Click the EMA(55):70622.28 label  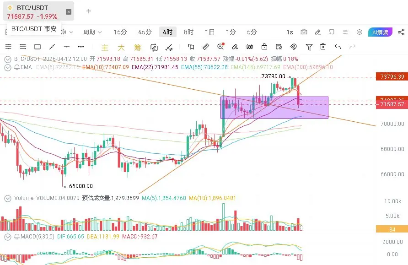pyautogui.click(x=204, y=67)
